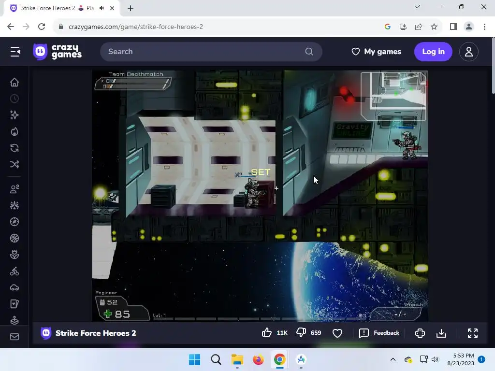
Task: Open My games list
Action: point(376,52)
